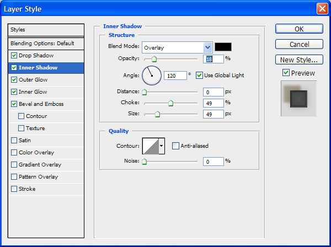Select Blending Options: Default entry

pos(42,43)
